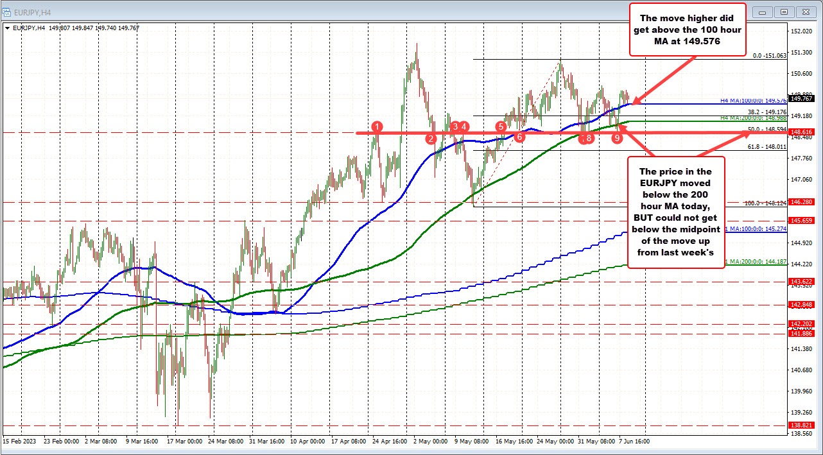Select the red circle marker numbered 6
823x455 pixels.
click(519, 137)
